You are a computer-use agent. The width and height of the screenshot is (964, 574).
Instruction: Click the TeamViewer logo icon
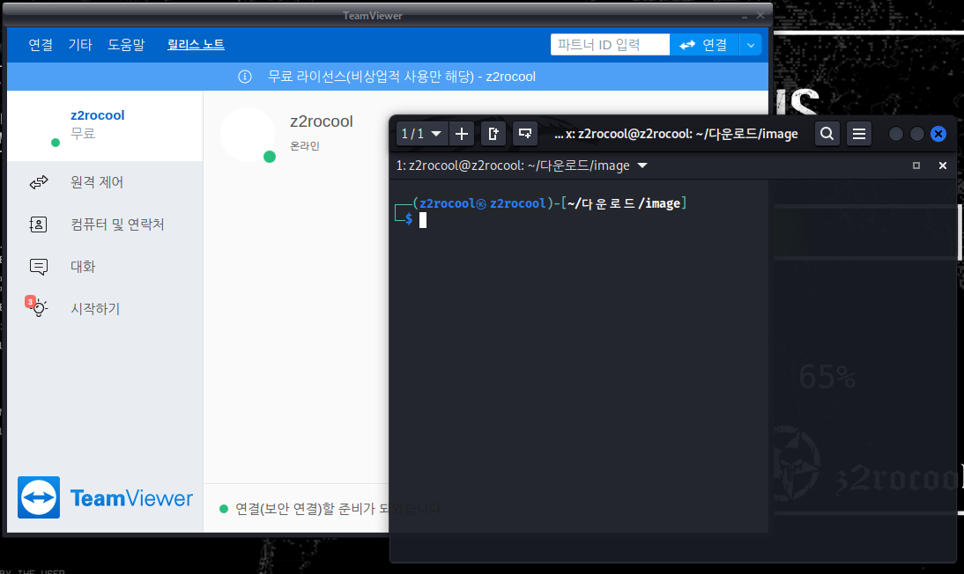pyautogui.click(x=39, y=497)
